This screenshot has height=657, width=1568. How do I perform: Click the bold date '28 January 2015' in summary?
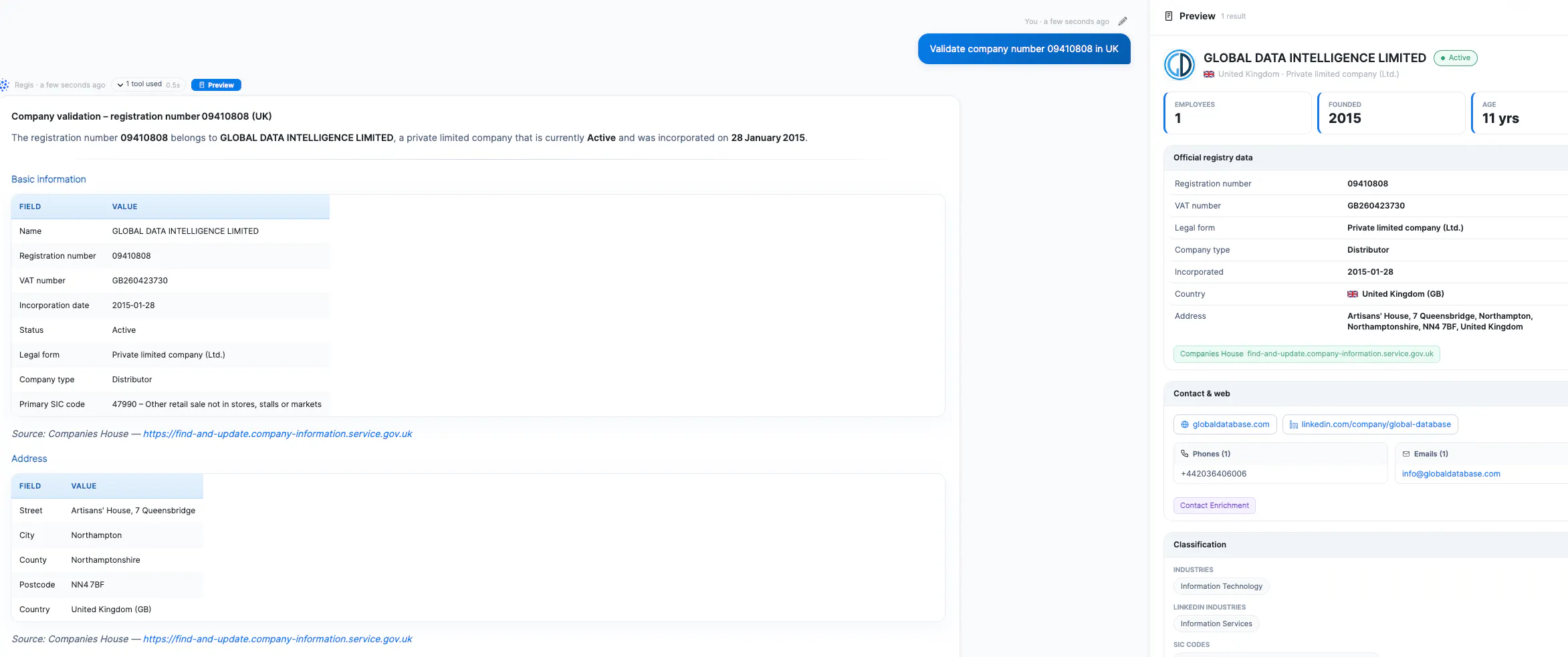(x=768, y=138)
